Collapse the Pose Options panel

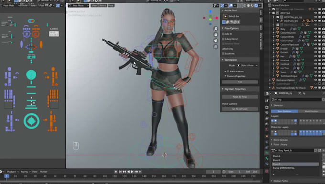click(x=223, y=28)
